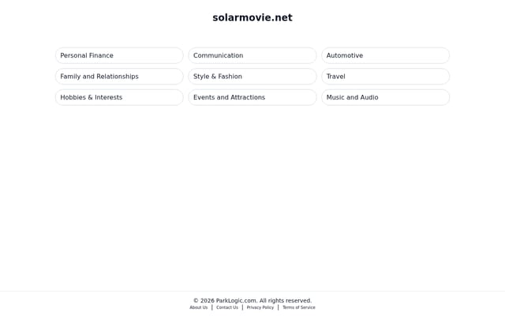The image size is (505, 316).
Task: Open the Contact Us footer link
Action: (x=227, y=307)
